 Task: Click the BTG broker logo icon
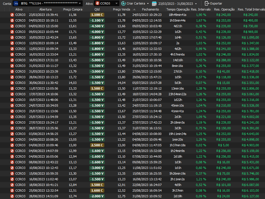point(16,3)
